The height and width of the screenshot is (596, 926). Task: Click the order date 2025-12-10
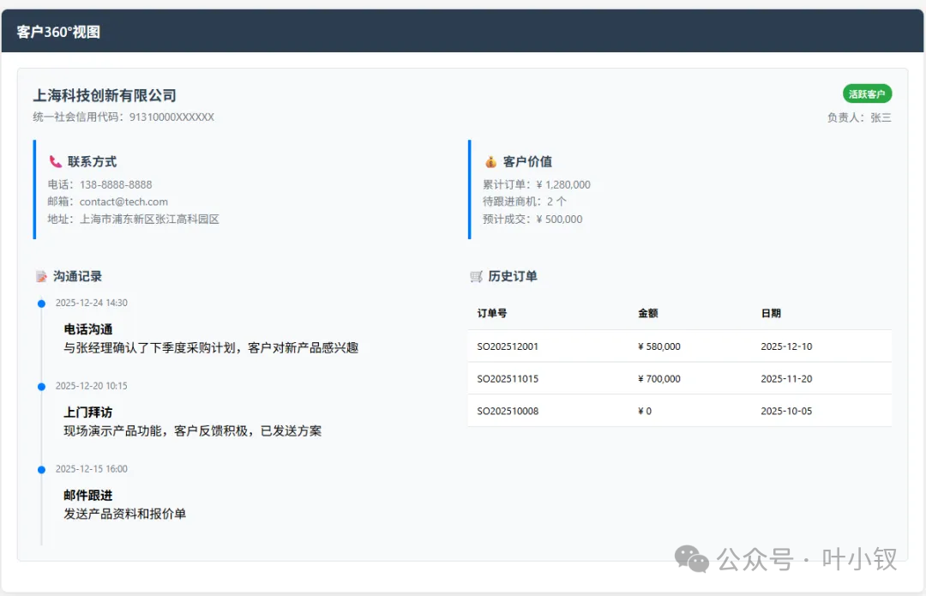pyautogui.click(x=786, y=346)
